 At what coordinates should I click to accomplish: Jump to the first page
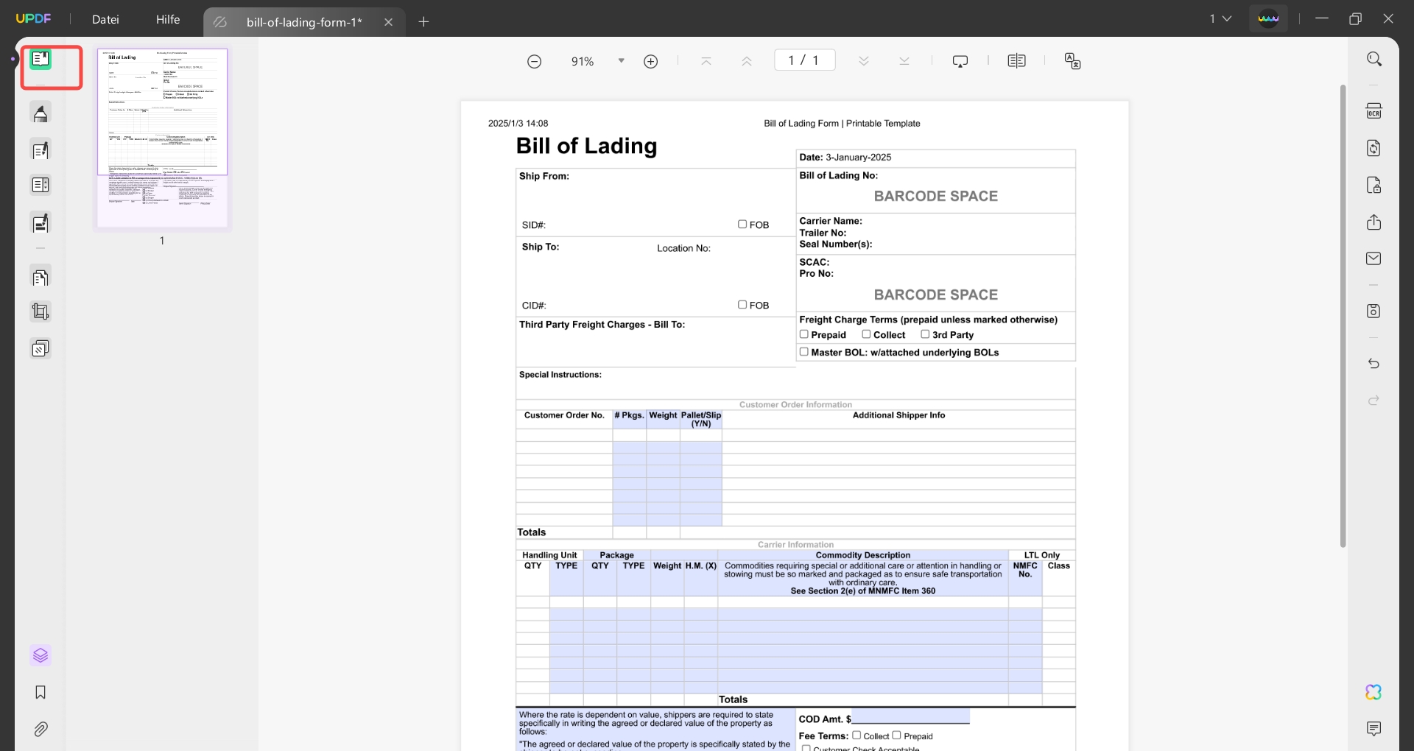pos(706,62)
